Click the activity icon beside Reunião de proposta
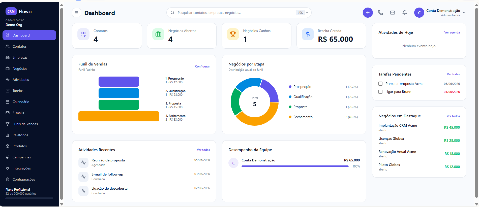The height and width of the screenshot is (207, 479). (x=83, y=163)
